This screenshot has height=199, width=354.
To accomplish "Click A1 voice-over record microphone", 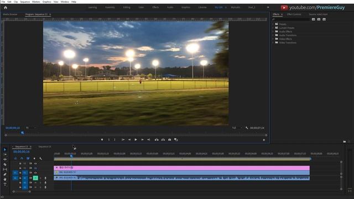I will tap(45, 178).
